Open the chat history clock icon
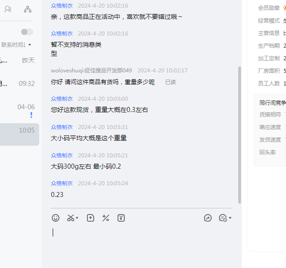Viewport: 286px width, 268px height. pos(222,218)
